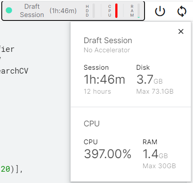Image resolution: width=193 pixels, height=183 pixels.
Task: Click the 1h:46m session time value
Action: [x=104, y=79]
